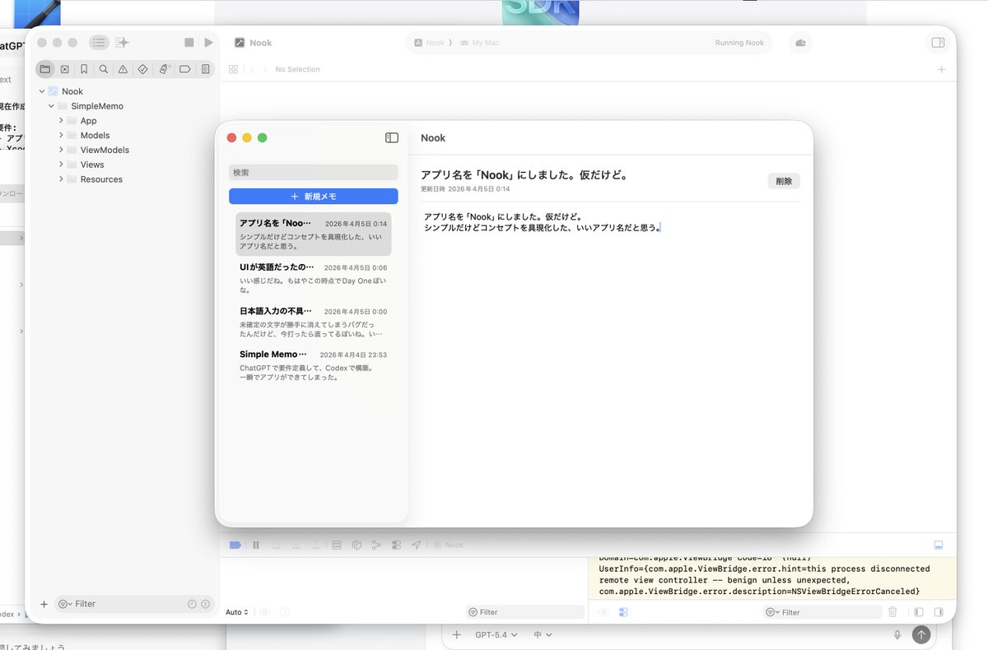
Task: Click the memo title field in the editor
Action: pos(524,175)
